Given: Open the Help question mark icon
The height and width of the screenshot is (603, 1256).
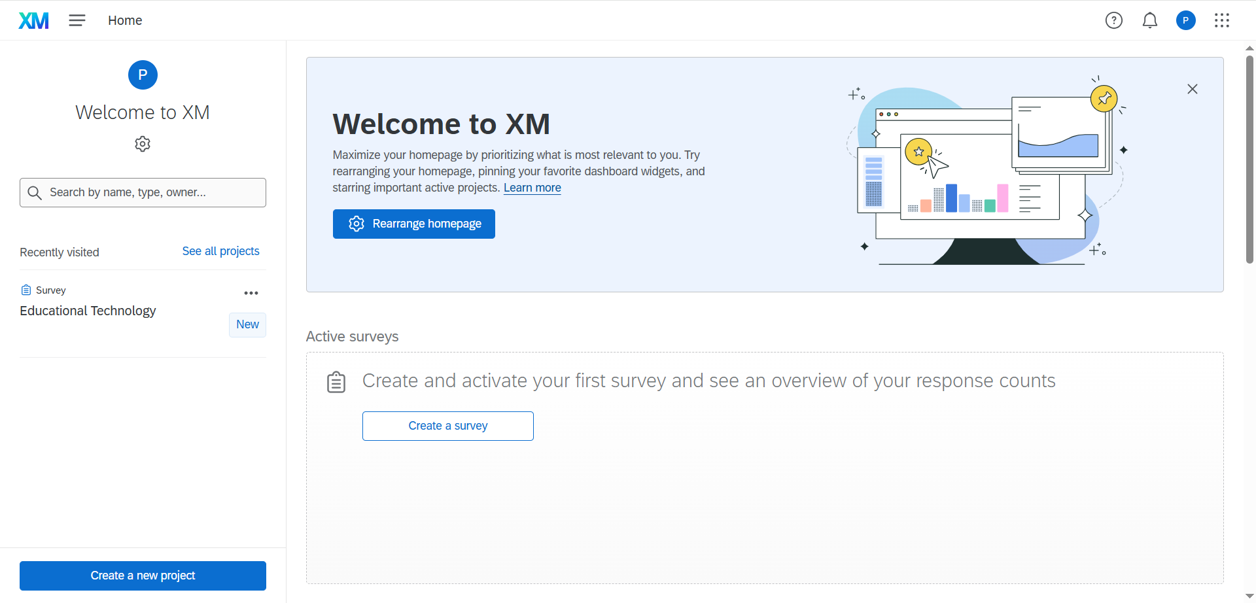Looking at the screenshot, I should 1113,20.
